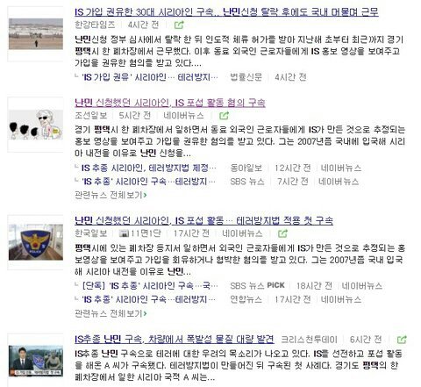
Task: Open 연합뉴스 related article 'IS 추종' 시리아인 구속
Action: point(149,299)
